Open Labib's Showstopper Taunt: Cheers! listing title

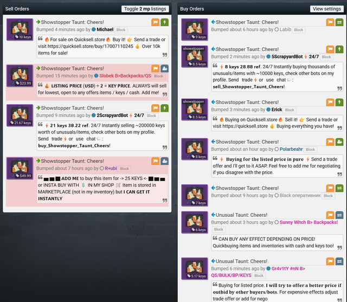point(247,22)
